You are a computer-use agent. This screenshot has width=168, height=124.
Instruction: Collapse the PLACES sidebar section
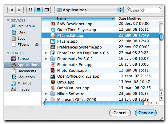pos(8,53)
